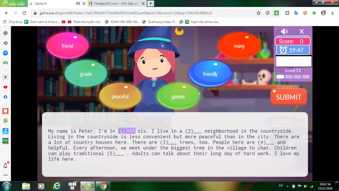Screen dimensions: 339x191
Task: Show hidden system tray icons
Action: click(x=288, y=186)
